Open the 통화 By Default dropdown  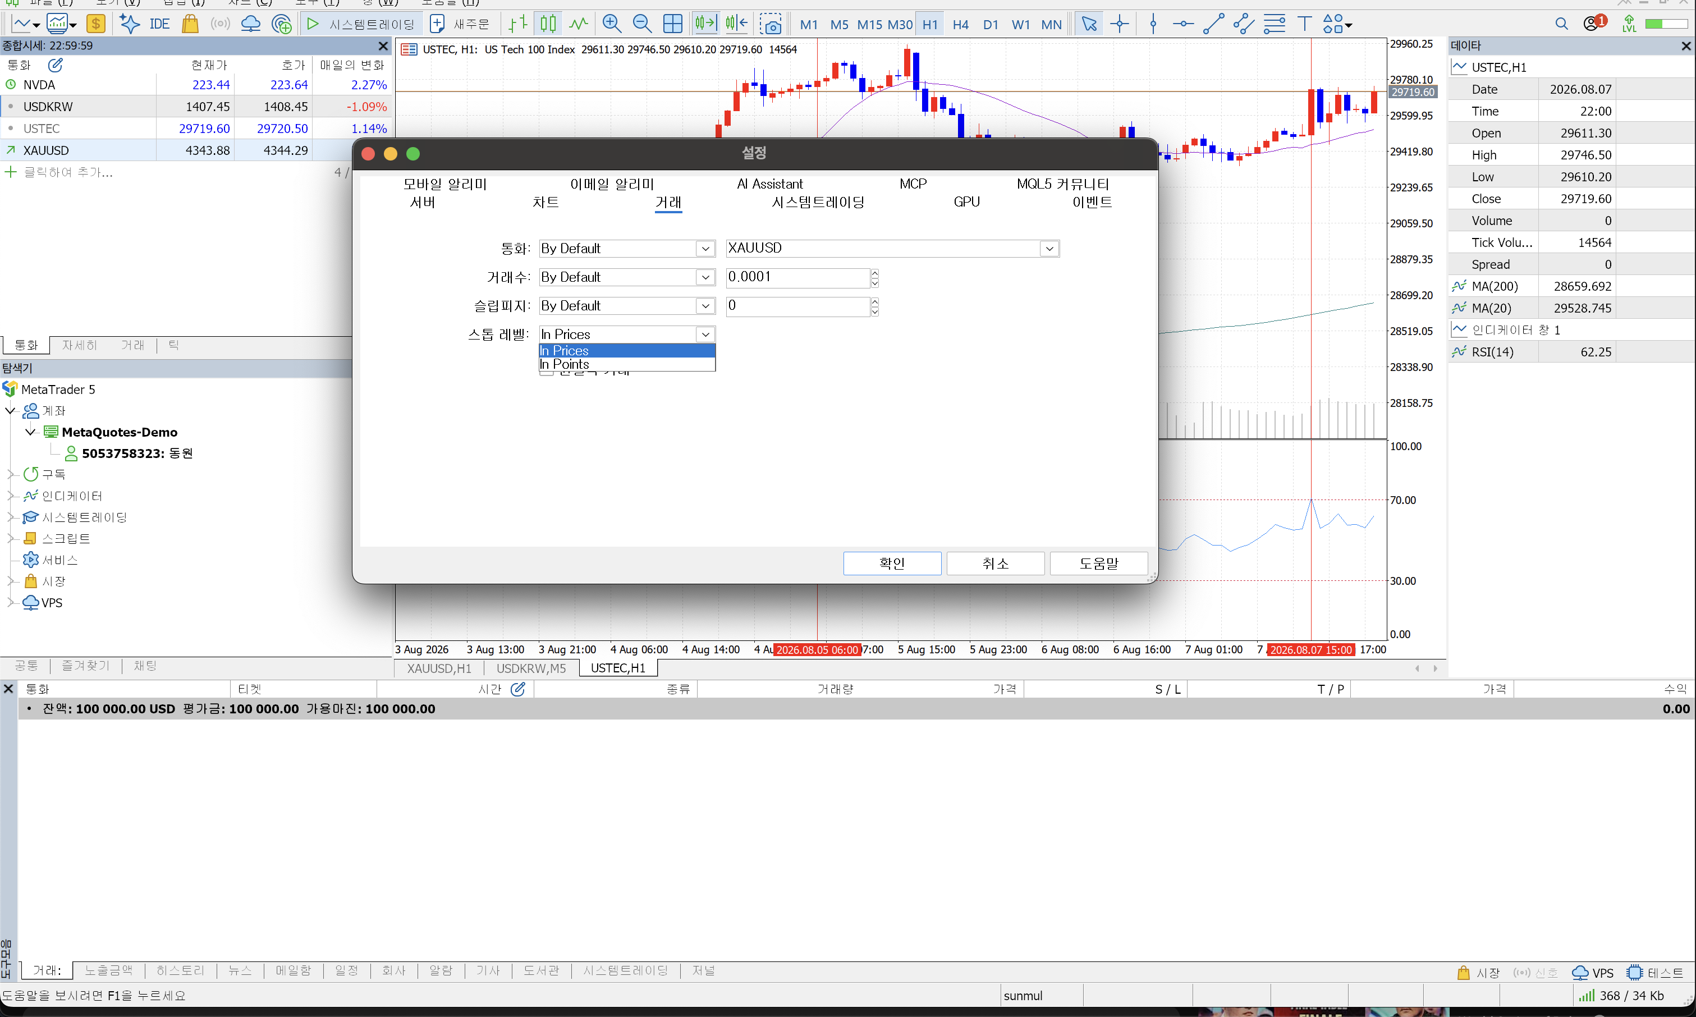(x=627, y=248)
